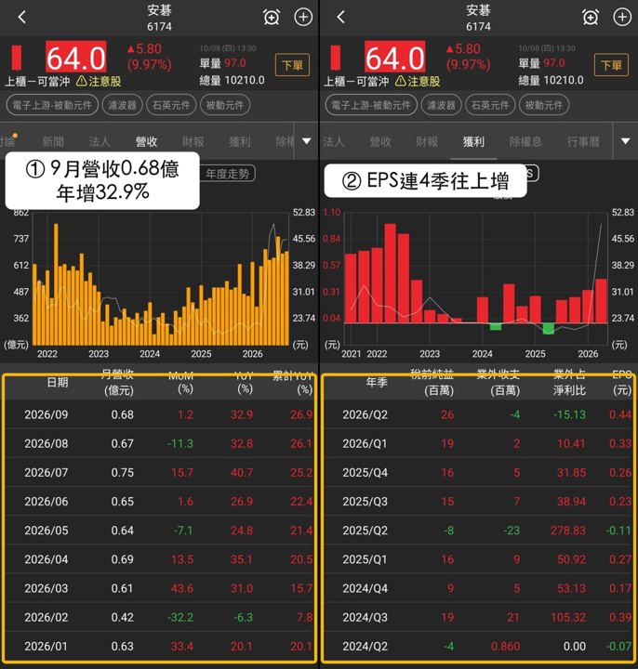This screenshot has height=669, width=638.
Task: Go back using right panel back arrow
Action: 340,17
